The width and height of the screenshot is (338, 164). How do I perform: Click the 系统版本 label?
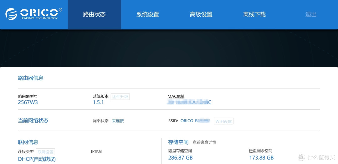101,96
